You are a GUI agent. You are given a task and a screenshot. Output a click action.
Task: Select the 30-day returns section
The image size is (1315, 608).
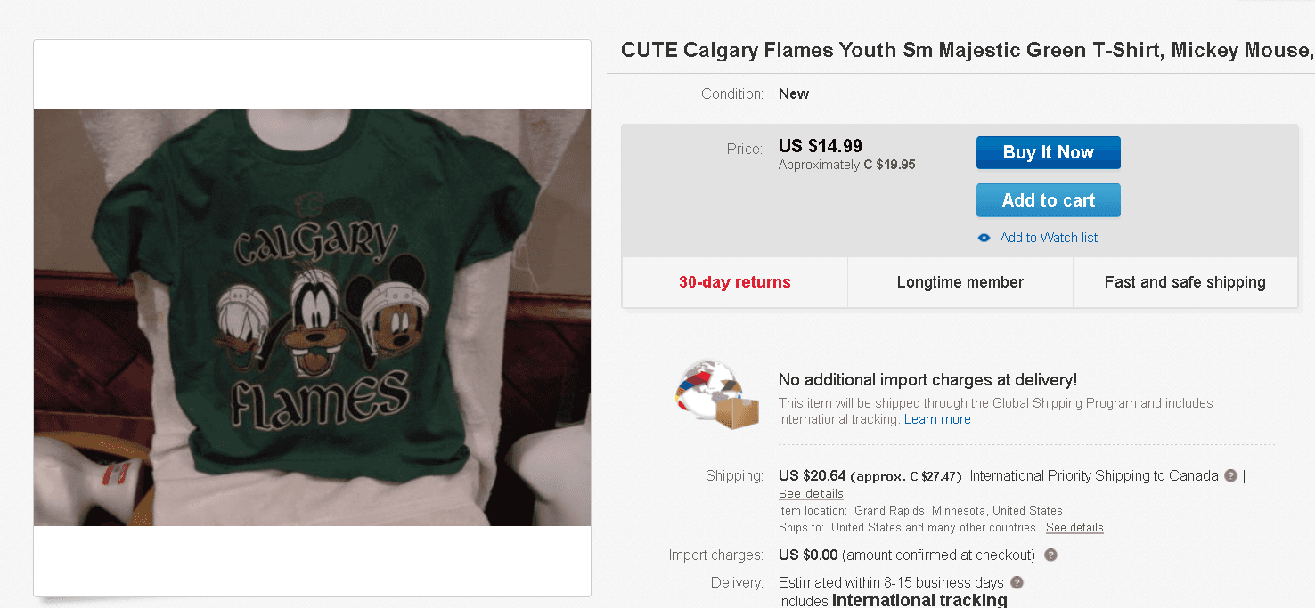coord(735,282)
